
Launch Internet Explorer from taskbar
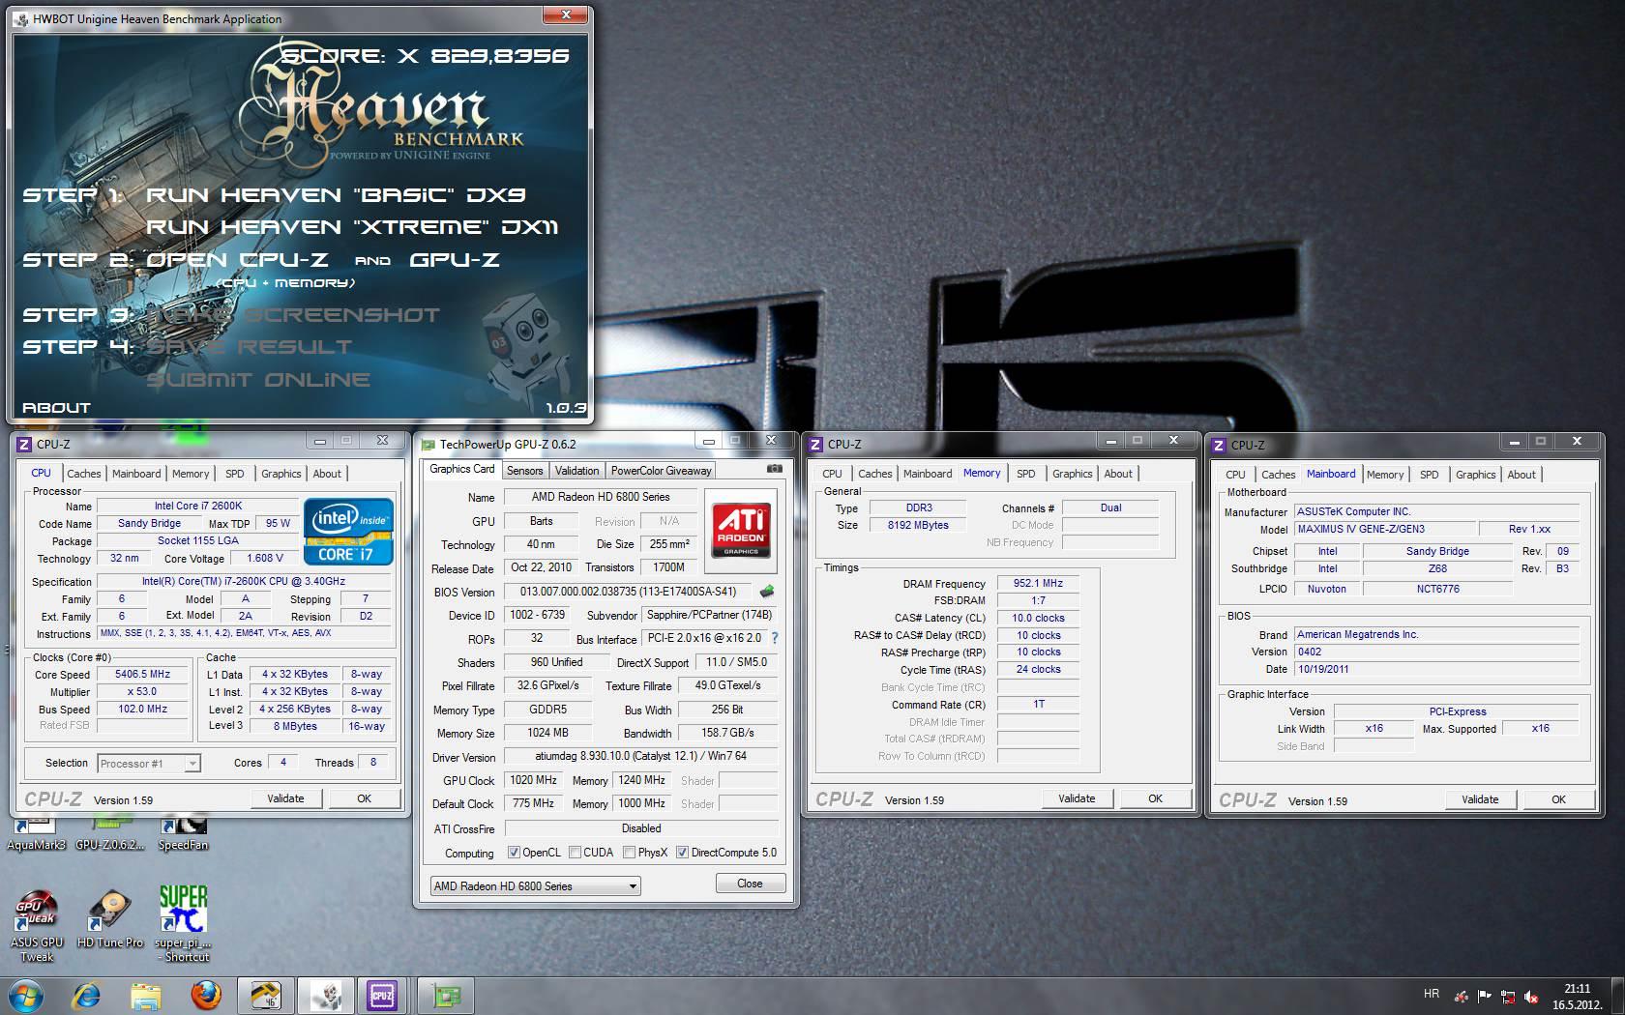point(86,995)
